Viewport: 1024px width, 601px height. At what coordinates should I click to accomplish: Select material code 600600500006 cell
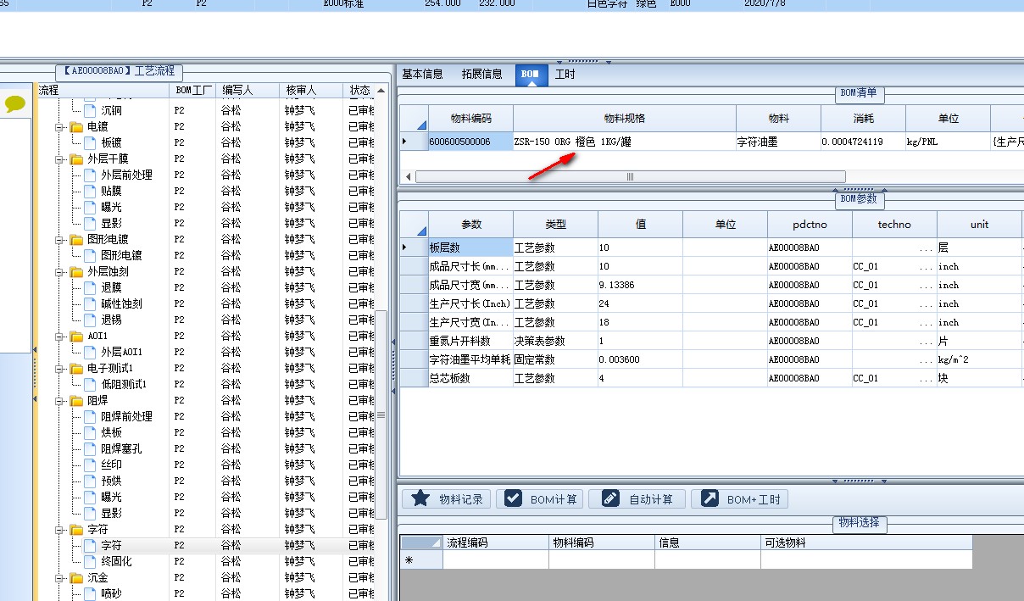coord(470,142)
